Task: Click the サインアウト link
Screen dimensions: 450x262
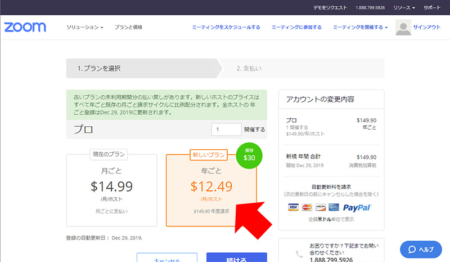Action: click(427, 27)
